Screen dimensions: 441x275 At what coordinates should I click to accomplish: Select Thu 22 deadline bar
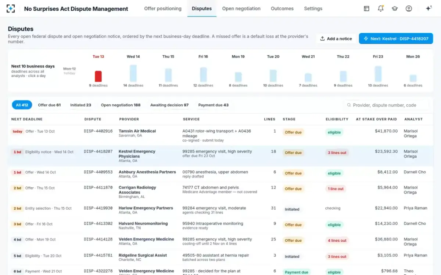tap(343, 76)
